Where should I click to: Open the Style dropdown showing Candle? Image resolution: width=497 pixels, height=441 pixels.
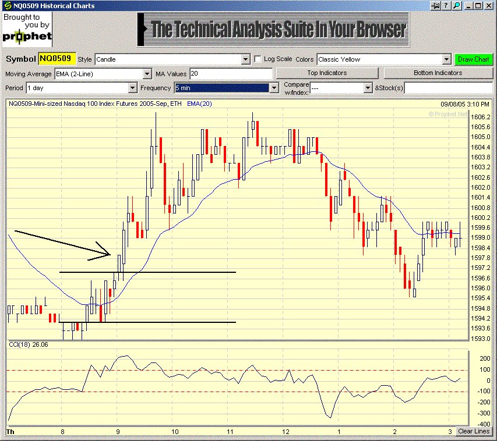245,59
